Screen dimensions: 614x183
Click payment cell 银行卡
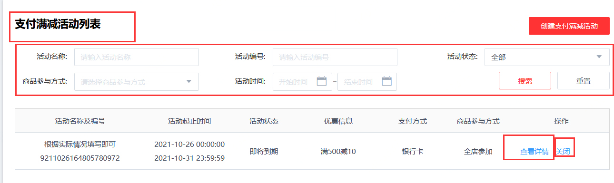(x=413, y=152)
